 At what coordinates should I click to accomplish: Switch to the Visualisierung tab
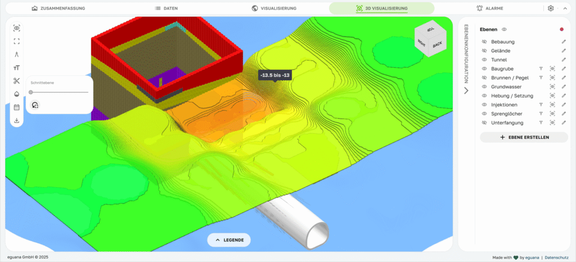point(274,8)
